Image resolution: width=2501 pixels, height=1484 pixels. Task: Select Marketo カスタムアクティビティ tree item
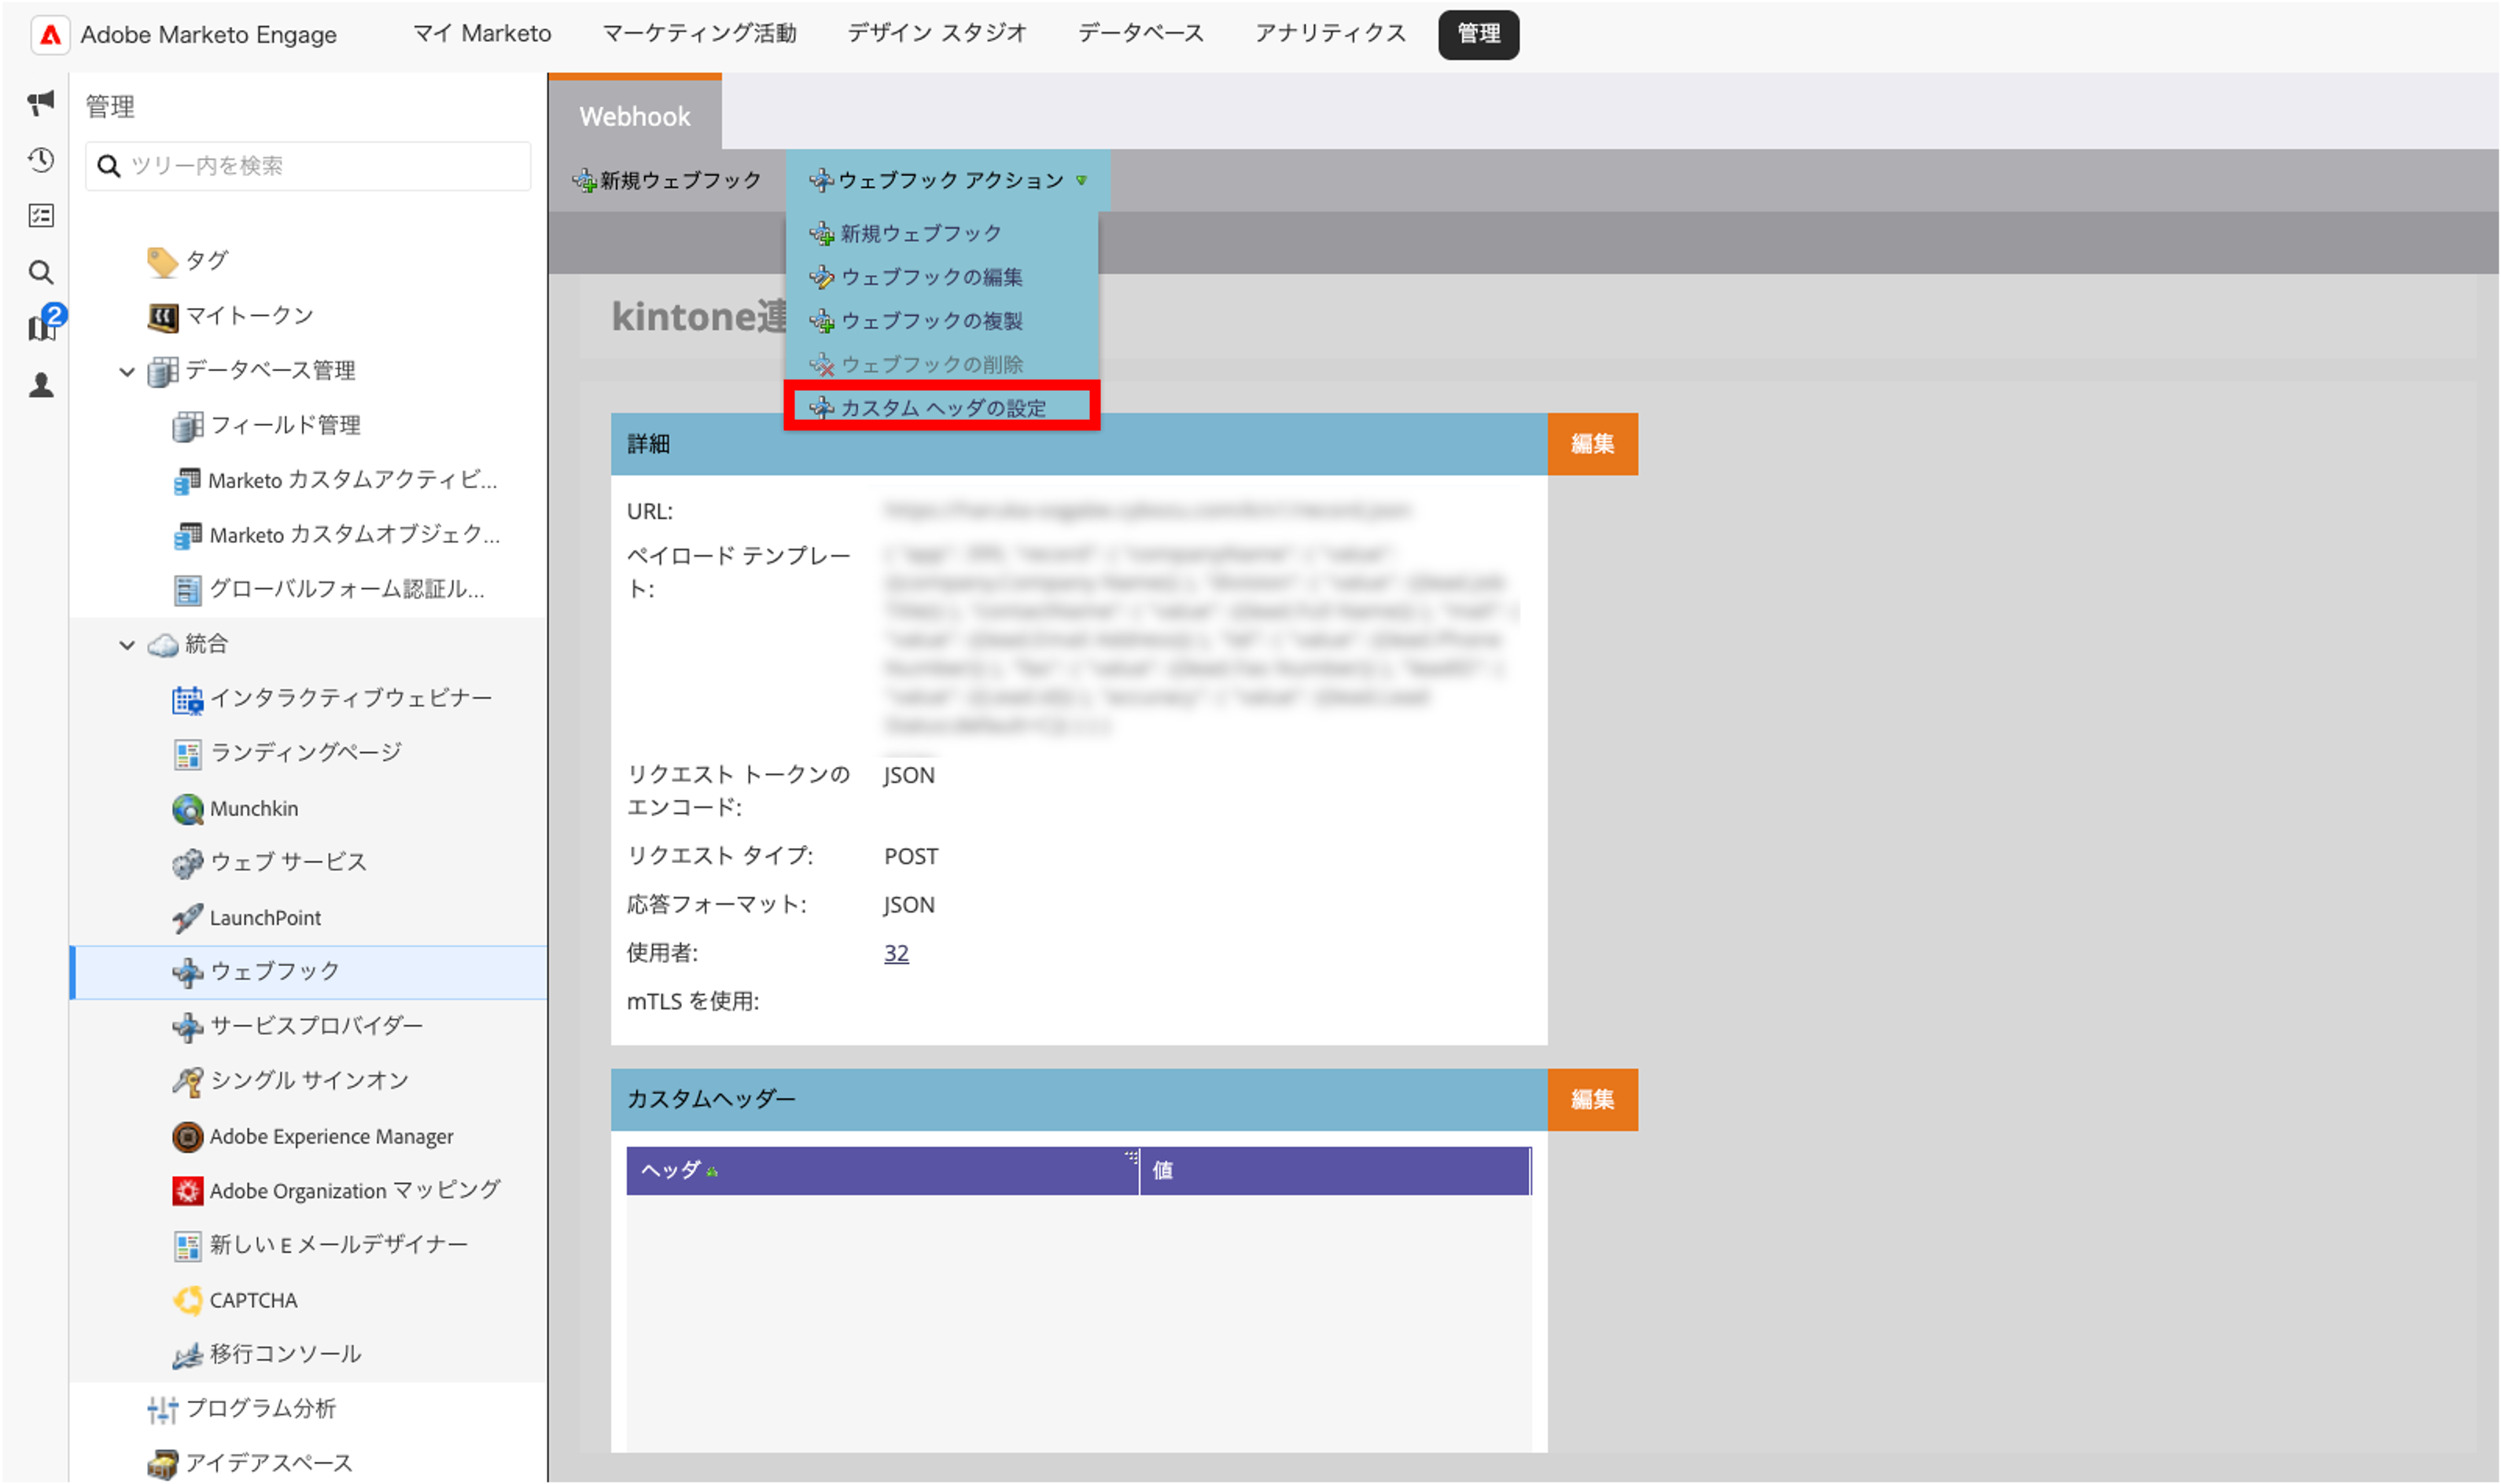[335, 481]
